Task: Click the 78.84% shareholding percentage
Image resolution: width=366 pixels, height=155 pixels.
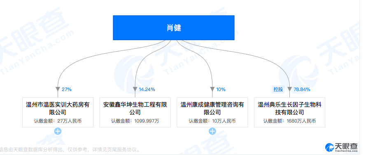Action: 302,89
